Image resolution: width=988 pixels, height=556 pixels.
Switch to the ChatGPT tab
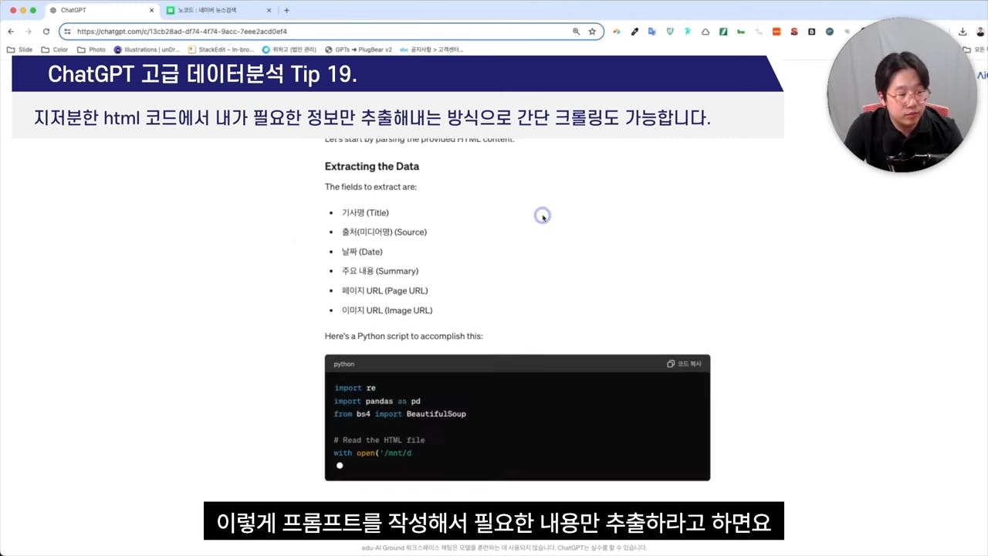tap(101, 11)
